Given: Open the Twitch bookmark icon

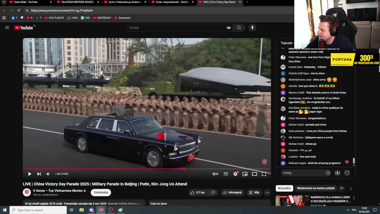Looking at the screenshot, I should (22, 18).
